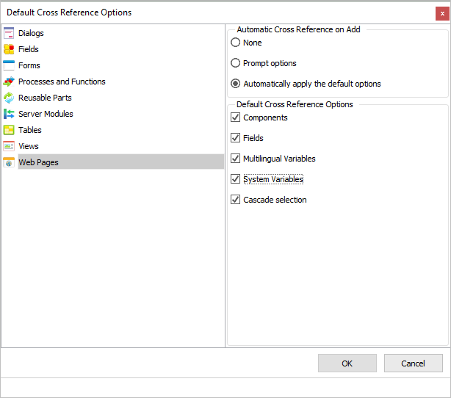Click the Views category icon
Image resolution: width=451 pixels, height=398 pixels.
9,146
